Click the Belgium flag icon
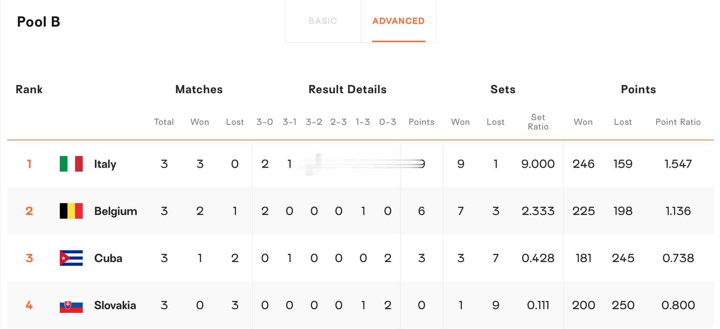The height and width of the screenshot is (329, 720). (71, 211)
